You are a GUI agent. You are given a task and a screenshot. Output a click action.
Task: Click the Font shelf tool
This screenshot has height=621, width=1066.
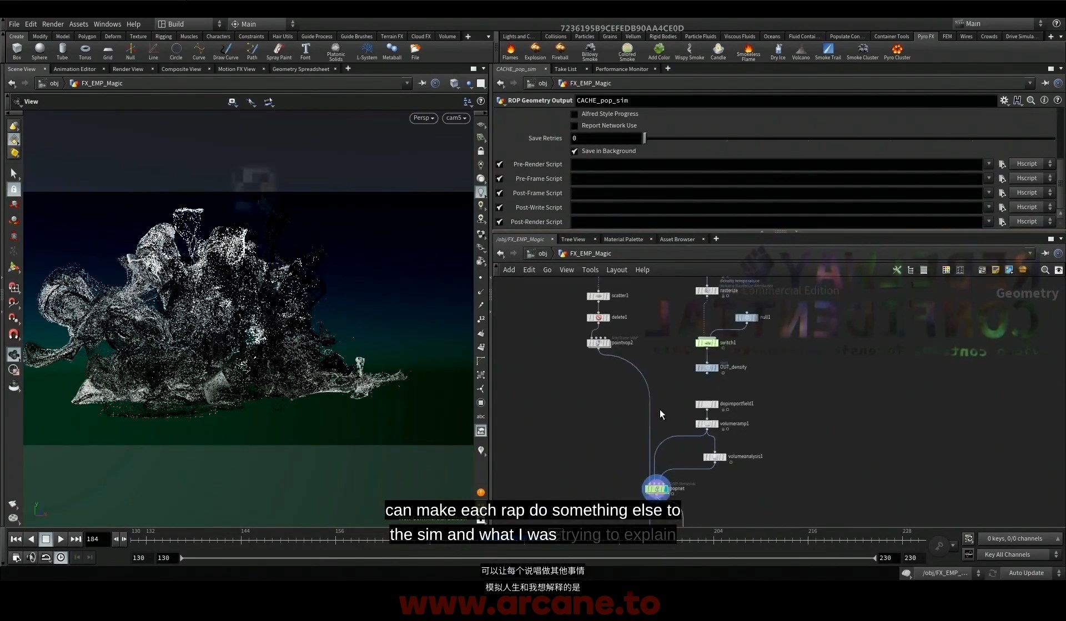click(x=305, y=51)
